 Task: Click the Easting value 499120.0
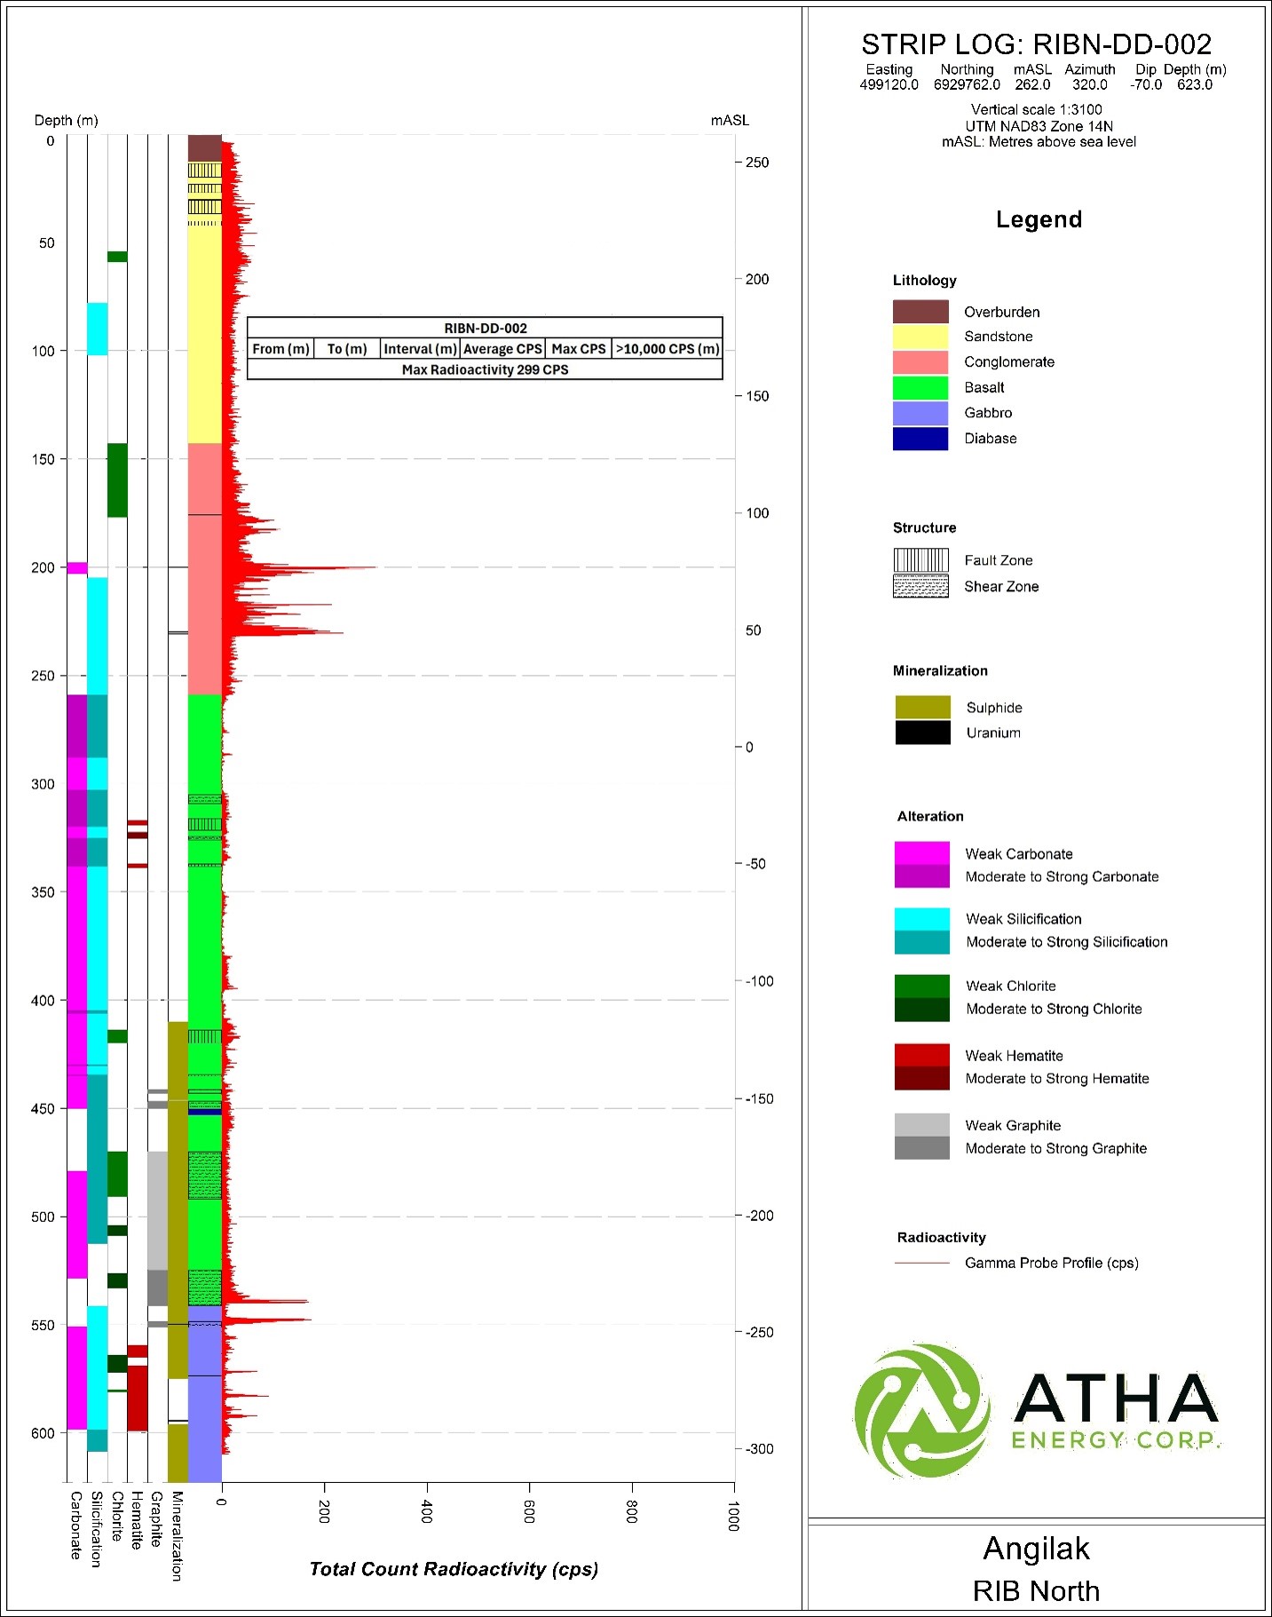coord(889,85)
